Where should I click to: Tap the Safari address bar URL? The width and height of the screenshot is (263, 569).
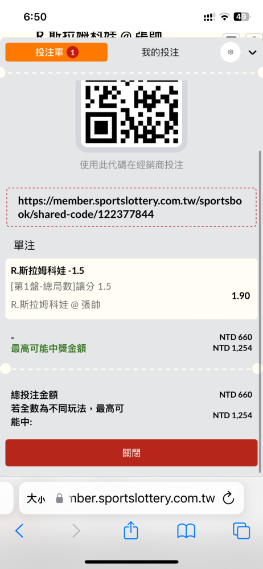tap(142, 498)
